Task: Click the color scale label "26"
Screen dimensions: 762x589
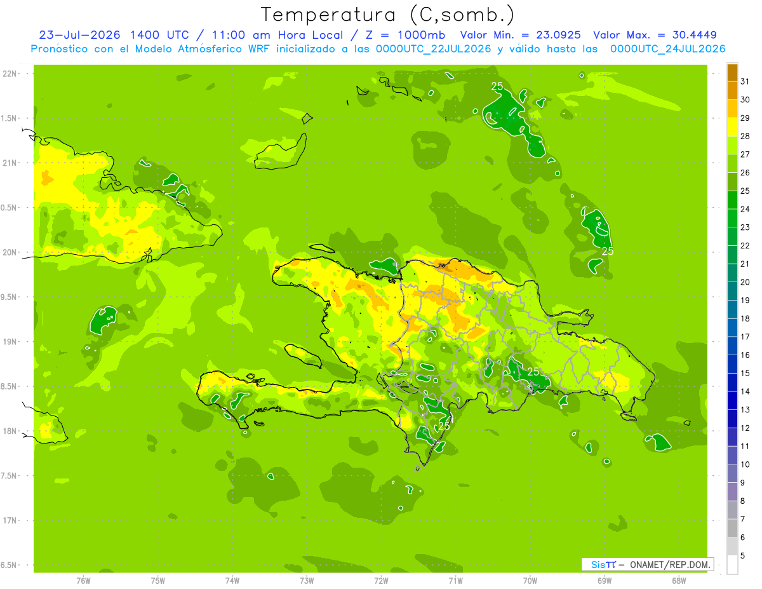Action: point(745,172)
